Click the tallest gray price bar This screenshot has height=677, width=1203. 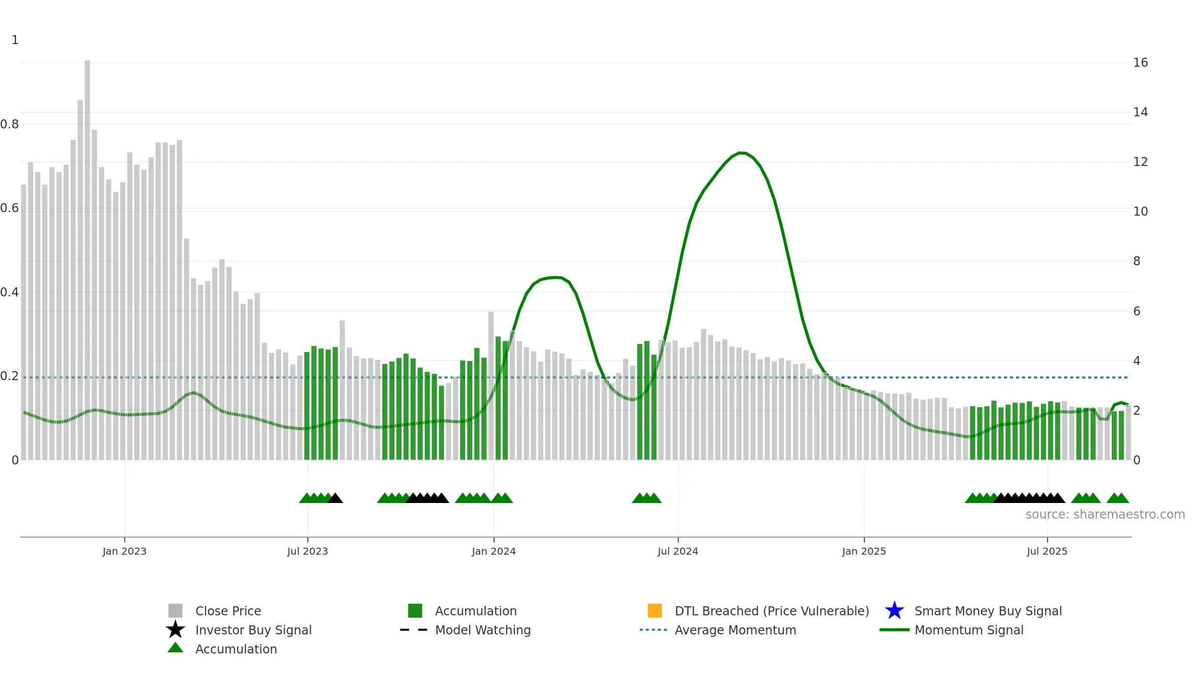87,260
